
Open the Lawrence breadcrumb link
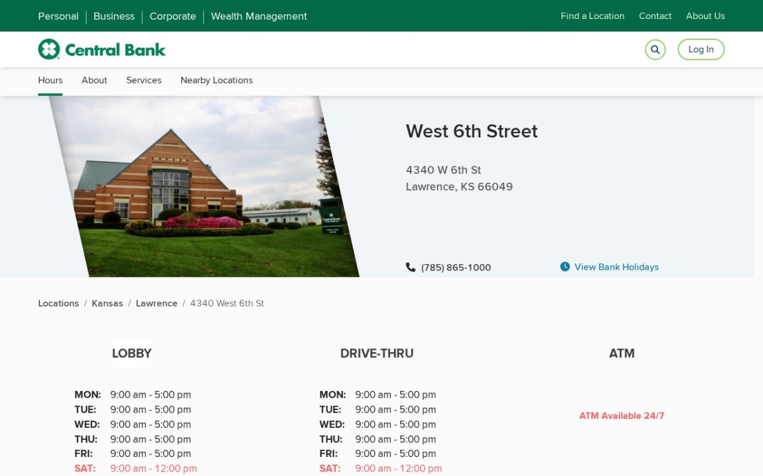156,303
